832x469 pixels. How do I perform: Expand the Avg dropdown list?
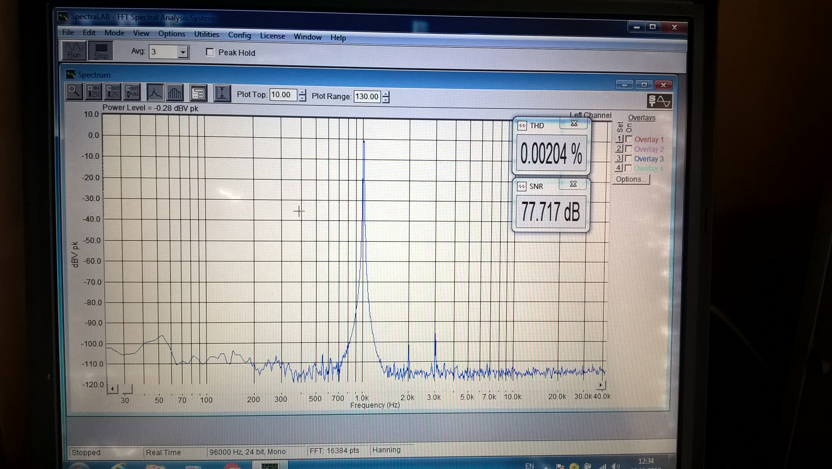pyautogui.click(x=183, y=52)
